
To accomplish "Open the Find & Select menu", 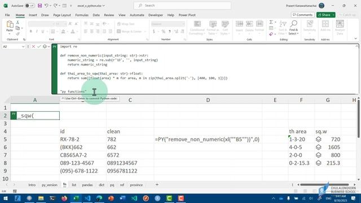I will (293, 28).
